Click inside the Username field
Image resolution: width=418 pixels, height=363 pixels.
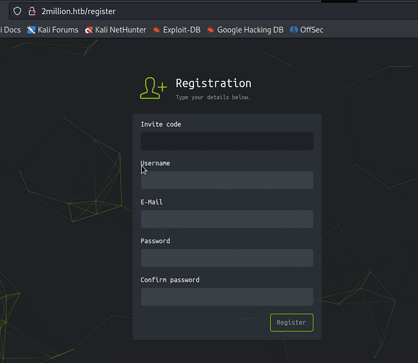pyautogui.click(x=226, y=180)
